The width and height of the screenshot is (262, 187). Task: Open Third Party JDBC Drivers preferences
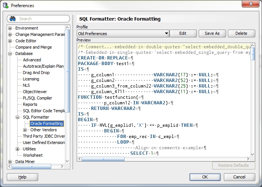tap(44, 136)
